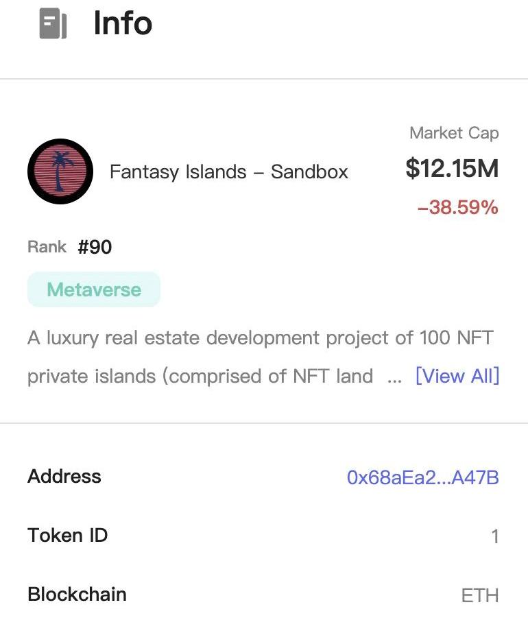This screenshot has height=631, width=528.
Task: Click the description ellipsis before View All
Action: tap(394, 377)
